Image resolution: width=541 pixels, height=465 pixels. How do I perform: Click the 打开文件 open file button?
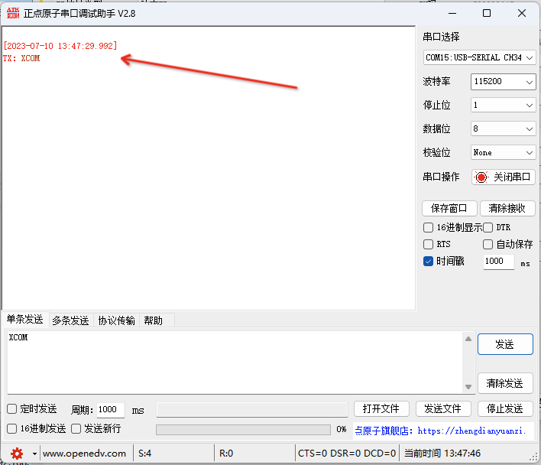coord(381,409)
